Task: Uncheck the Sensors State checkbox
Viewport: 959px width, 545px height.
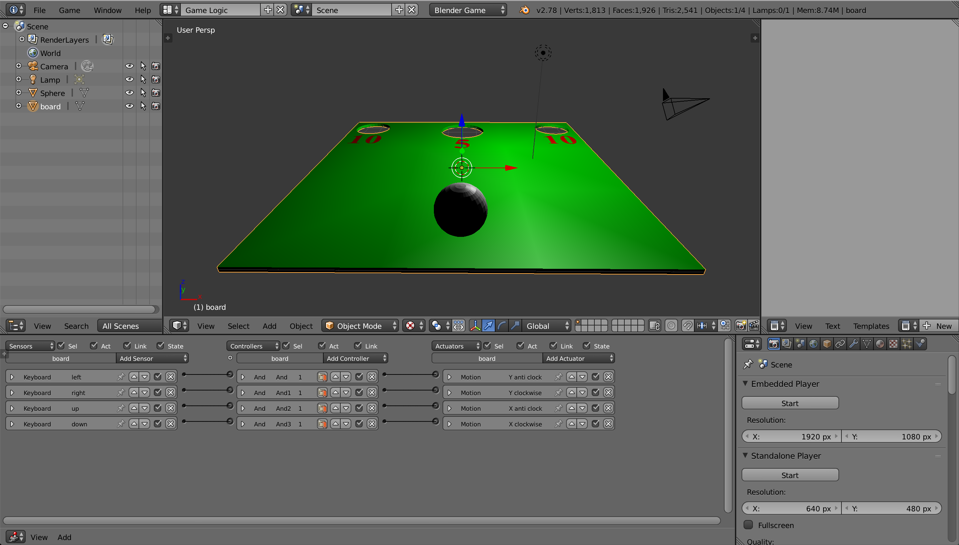Action: click(161, 346)
